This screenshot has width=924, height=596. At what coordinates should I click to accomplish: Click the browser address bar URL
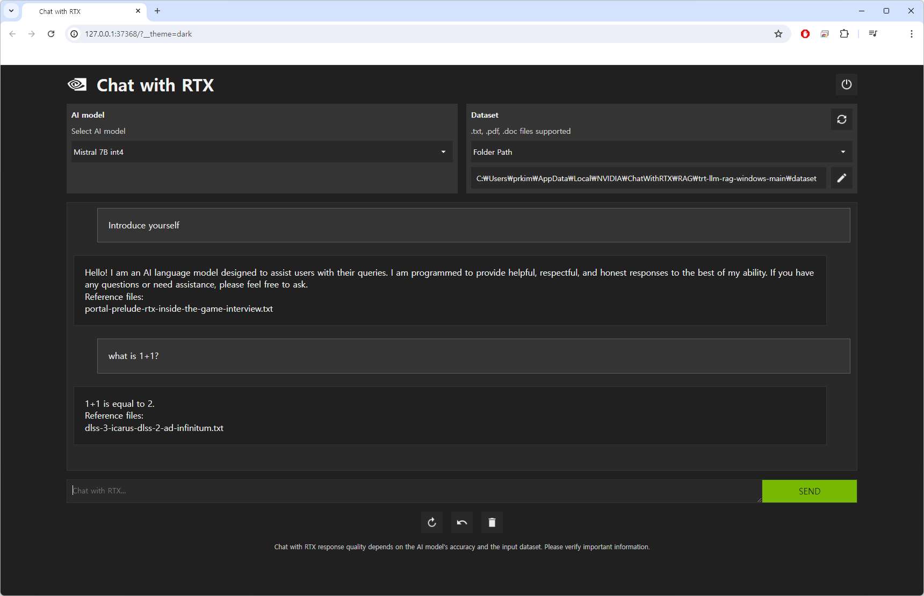pos(138,34)
